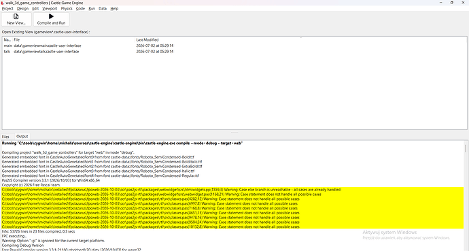Screen dimensions: 469x251
Task: Click the 'Running ... castle-engine.exe compile' line
Action: click(x=122, y=144)
